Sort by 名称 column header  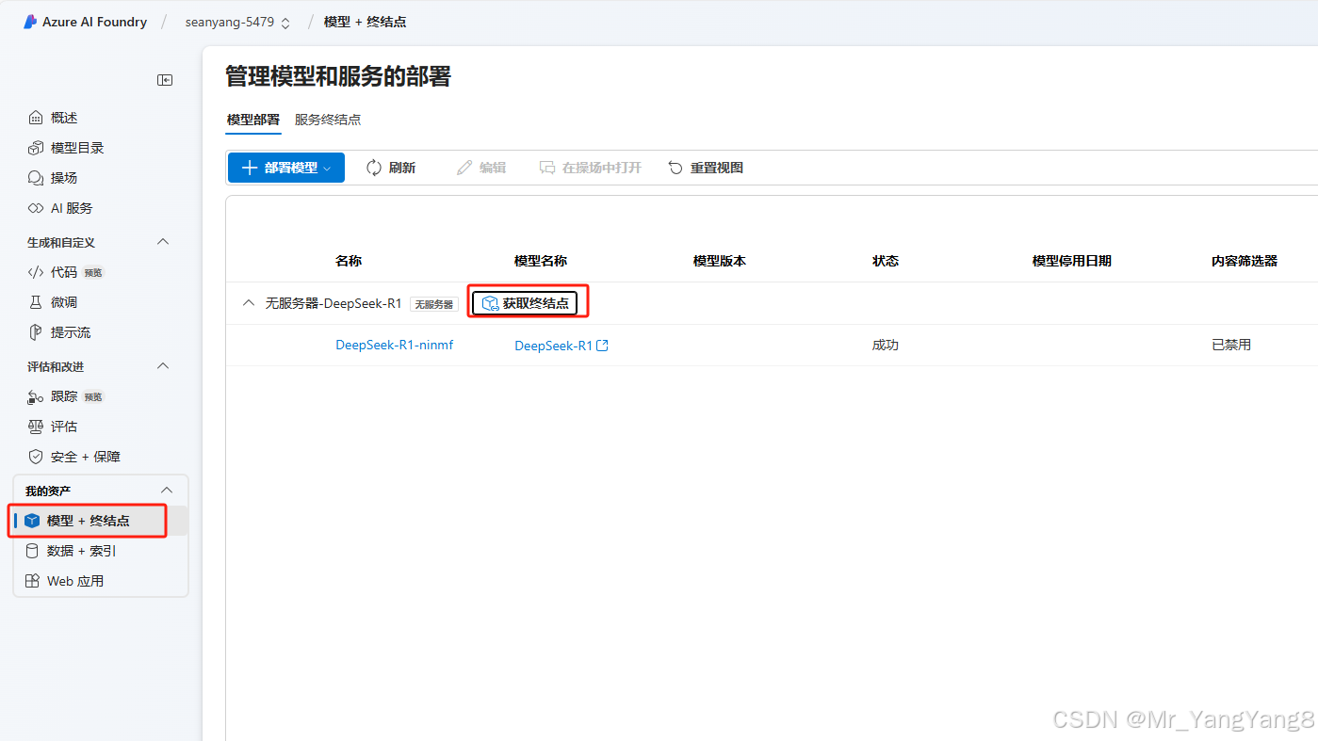349,261
